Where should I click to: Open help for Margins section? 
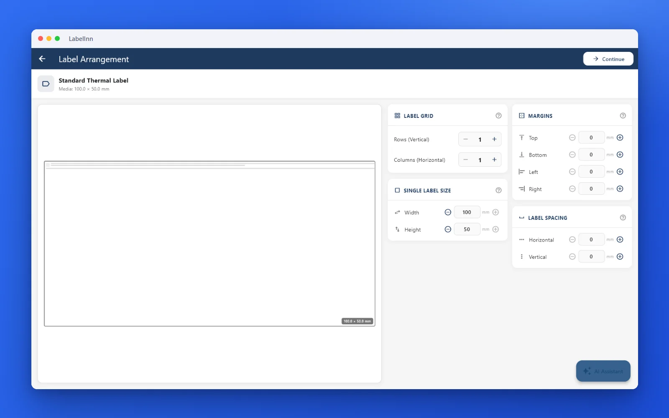click(623, 116)
